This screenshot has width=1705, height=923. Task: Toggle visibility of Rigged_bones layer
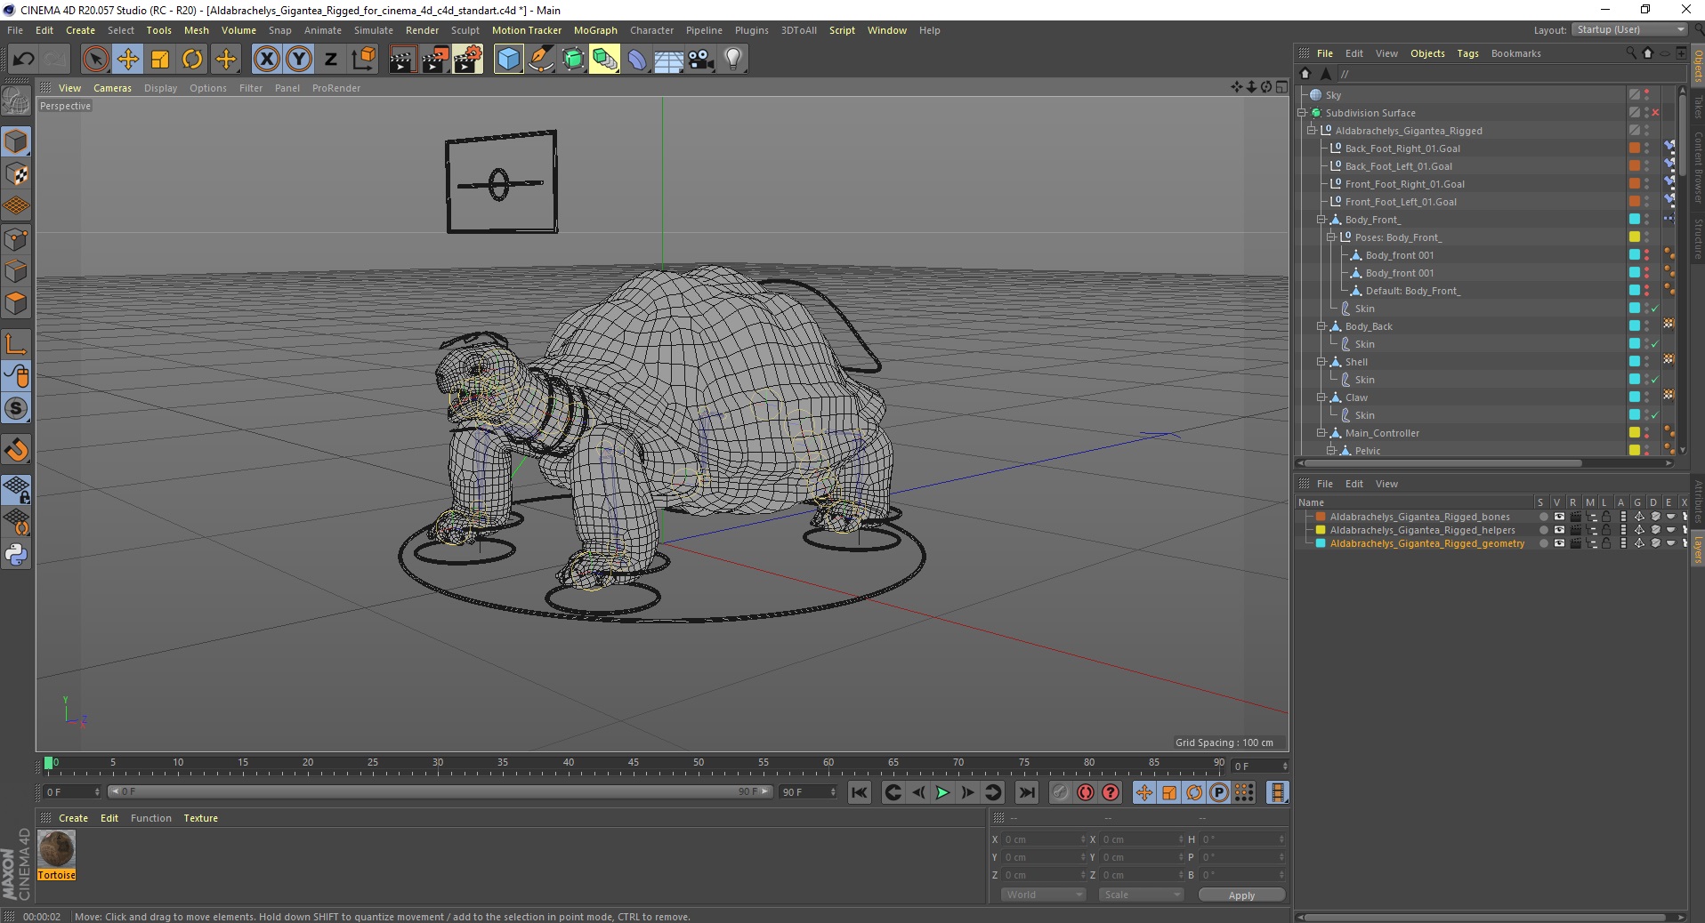click(1559, 517)
